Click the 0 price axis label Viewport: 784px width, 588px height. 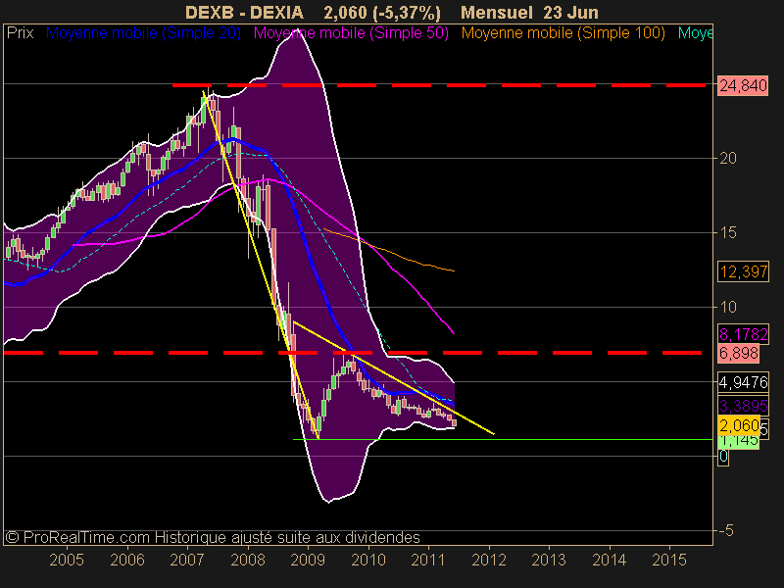coord(723,457)
